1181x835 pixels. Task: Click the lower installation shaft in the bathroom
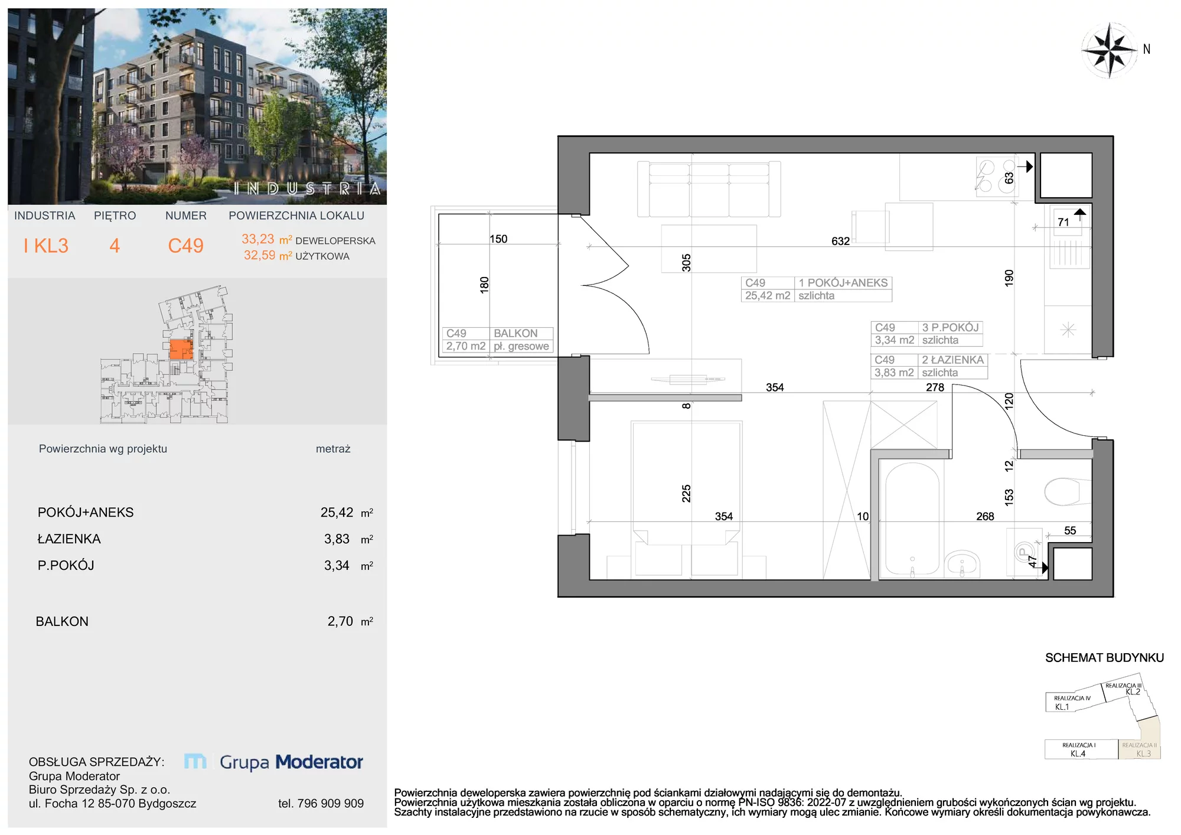point(1072,563)
